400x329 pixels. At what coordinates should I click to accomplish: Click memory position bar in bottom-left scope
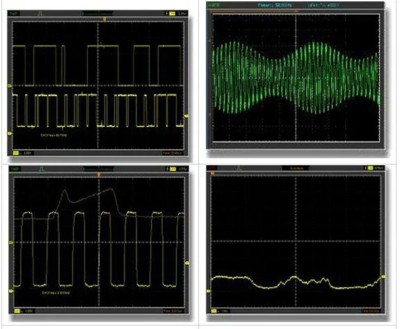point(98,169)
